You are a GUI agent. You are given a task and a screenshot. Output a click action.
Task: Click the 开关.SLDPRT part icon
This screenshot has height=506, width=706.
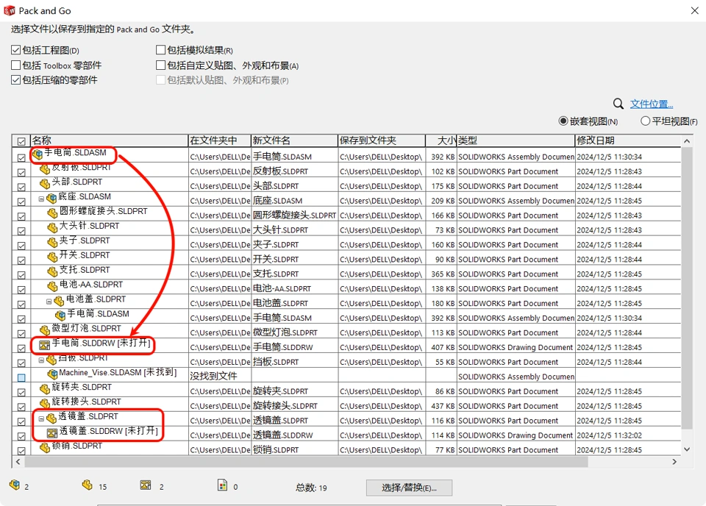pos(53,257)
